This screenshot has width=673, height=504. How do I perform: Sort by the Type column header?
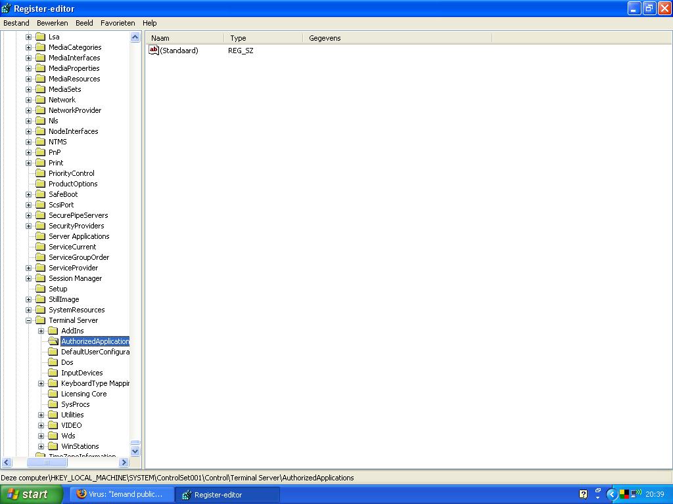[x=263, y=38]
